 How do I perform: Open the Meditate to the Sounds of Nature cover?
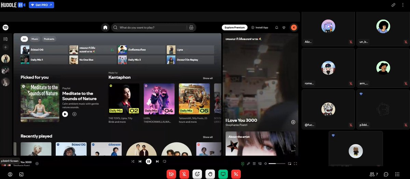click(40, 103)
